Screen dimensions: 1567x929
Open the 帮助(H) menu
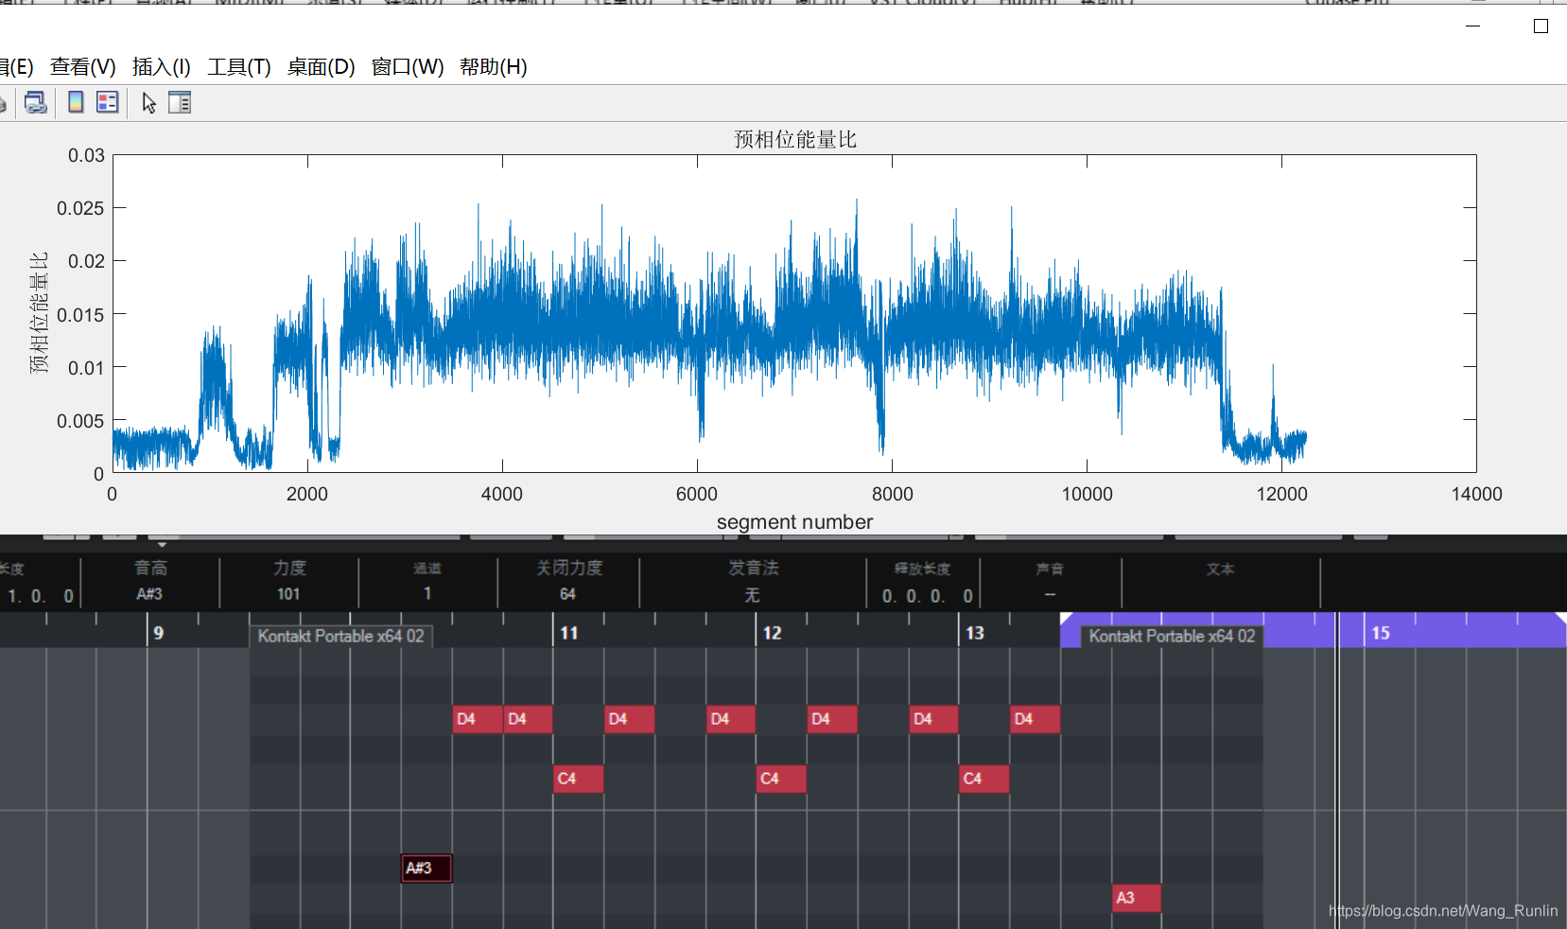pos(494,67)
